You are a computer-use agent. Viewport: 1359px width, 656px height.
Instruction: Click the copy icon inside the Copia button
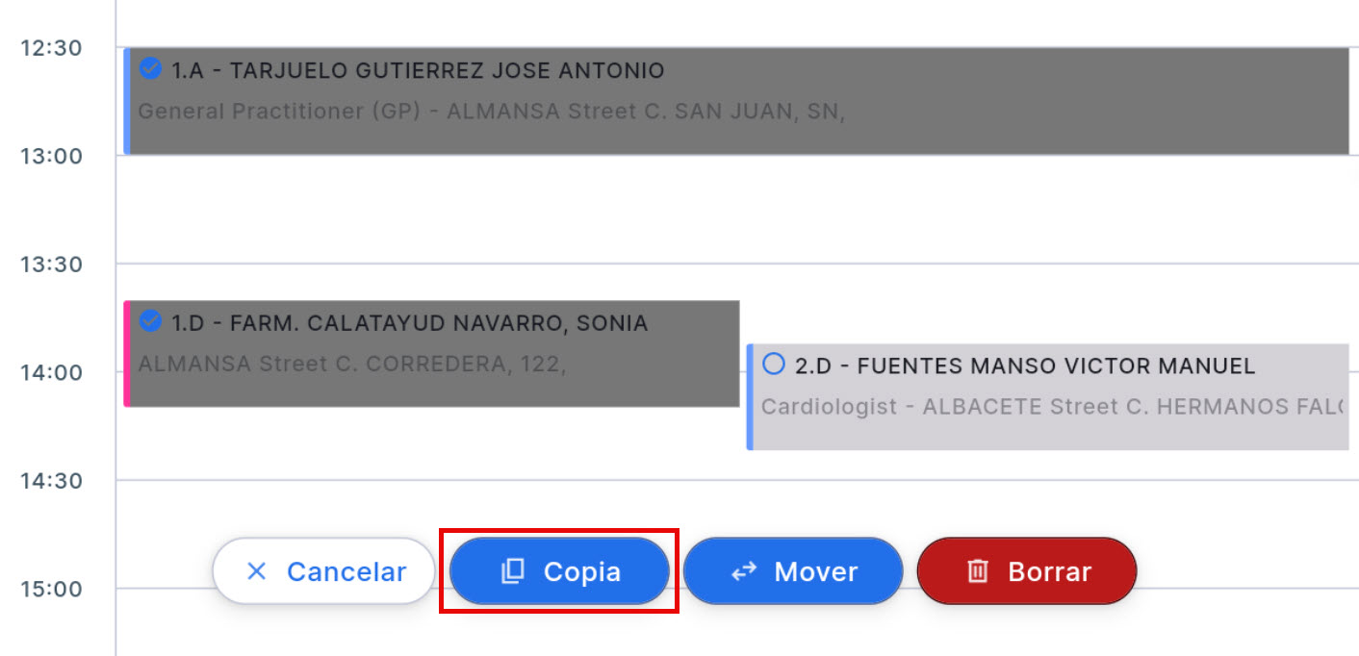pos(511,570)
